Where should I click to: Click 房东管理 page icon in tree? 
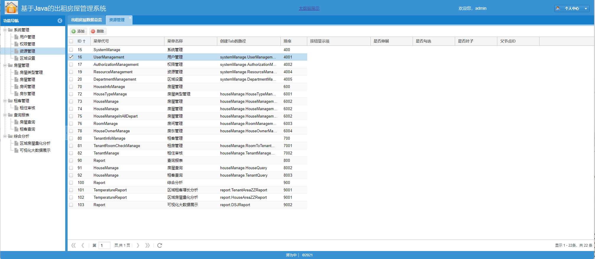17,94
